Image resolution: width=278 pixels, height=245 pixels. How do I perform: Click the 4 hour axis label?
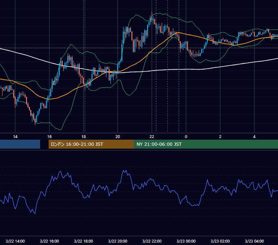(254, 137)
